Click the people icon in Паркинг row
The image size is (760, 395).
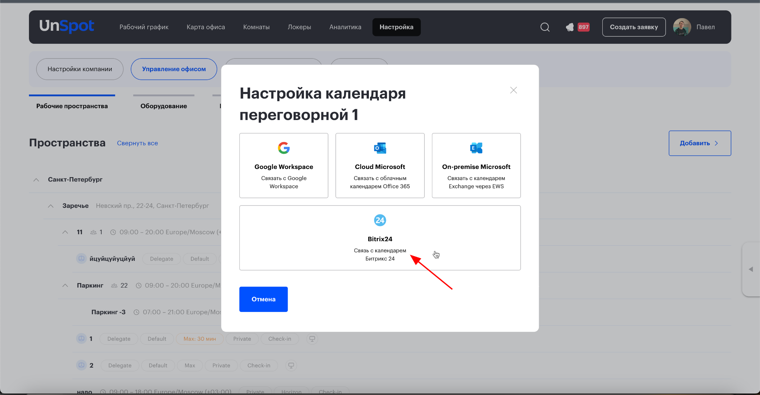(114, 286)
